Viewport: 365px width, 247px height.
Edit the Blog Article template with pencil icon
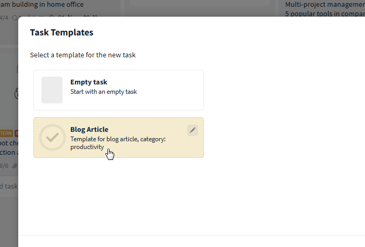(192, 130)
